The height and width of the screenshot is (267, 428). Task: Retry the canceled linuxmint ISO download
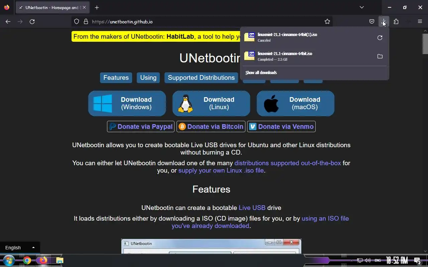(x=380, y=38)
